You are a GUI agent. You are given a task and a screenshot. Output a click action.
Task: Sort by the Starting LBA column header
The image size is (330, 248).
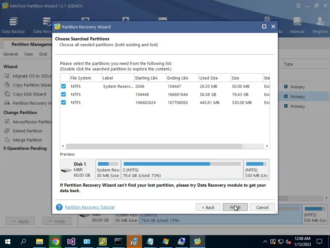[150, 78]
